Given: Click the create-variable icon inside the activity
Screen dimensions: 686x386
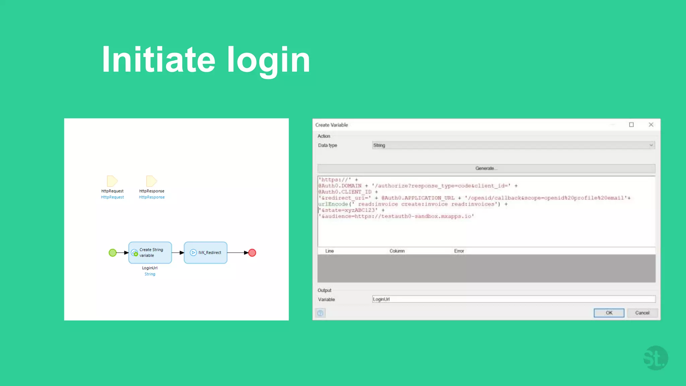Looking at the screenshot, I should click(134, 253).
